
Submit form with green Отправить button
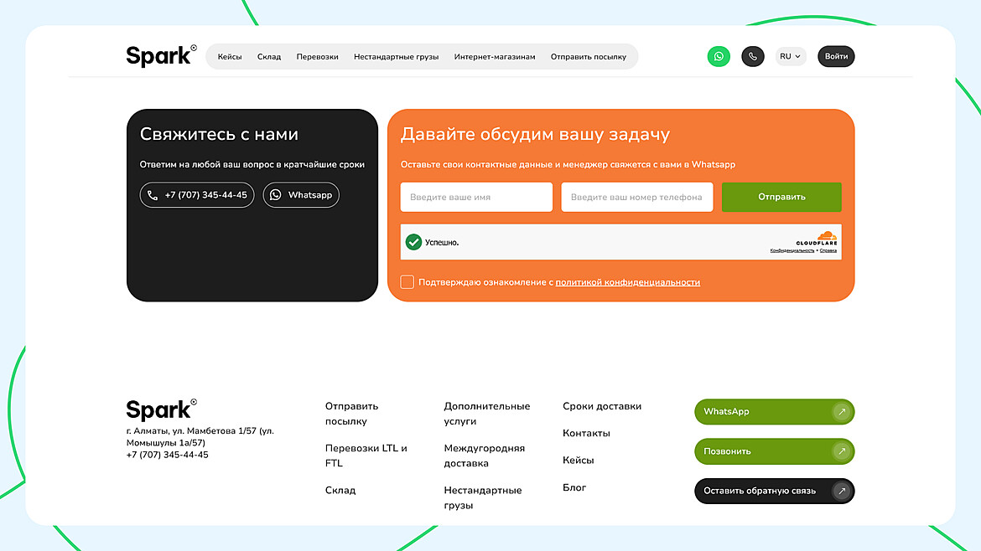tap(781, 197)
